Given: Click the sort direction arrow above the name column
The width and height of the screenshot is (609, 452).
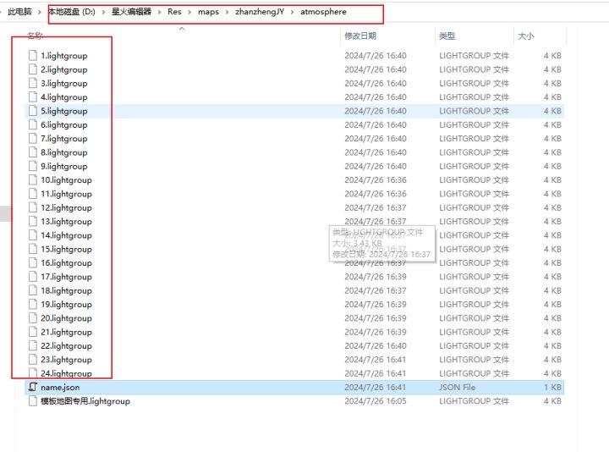Looking at the screenshot, I should [x=182, y=29].
